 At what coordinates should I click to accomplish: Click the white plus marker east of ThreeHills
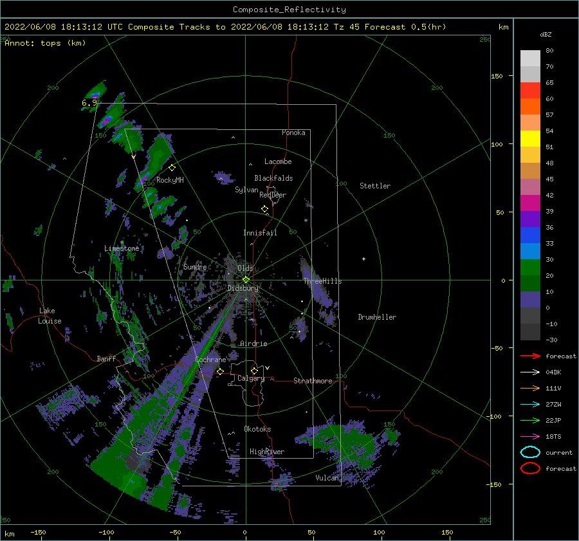click(363, 259)
